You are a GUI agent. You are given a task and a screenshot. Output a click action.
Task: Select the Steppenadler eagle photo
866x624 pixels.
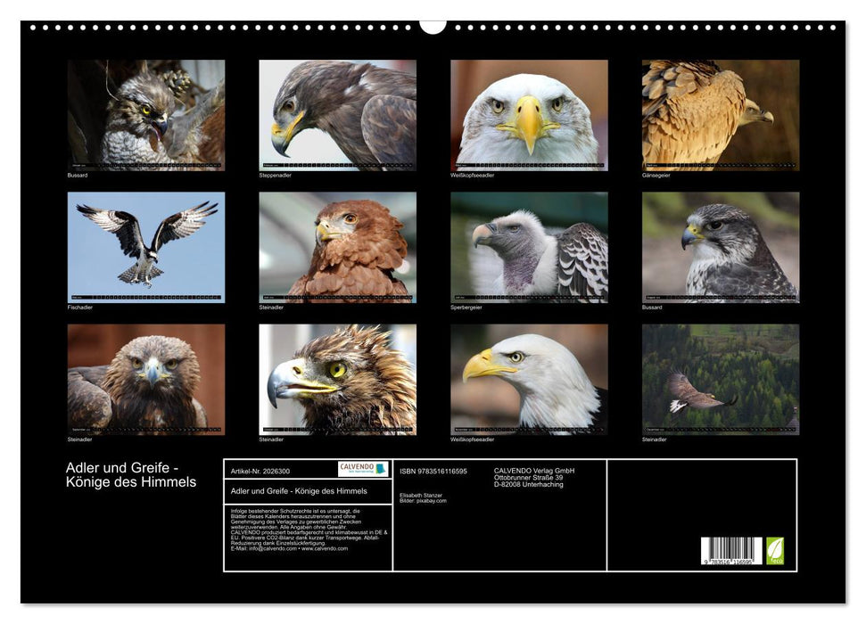337,115
